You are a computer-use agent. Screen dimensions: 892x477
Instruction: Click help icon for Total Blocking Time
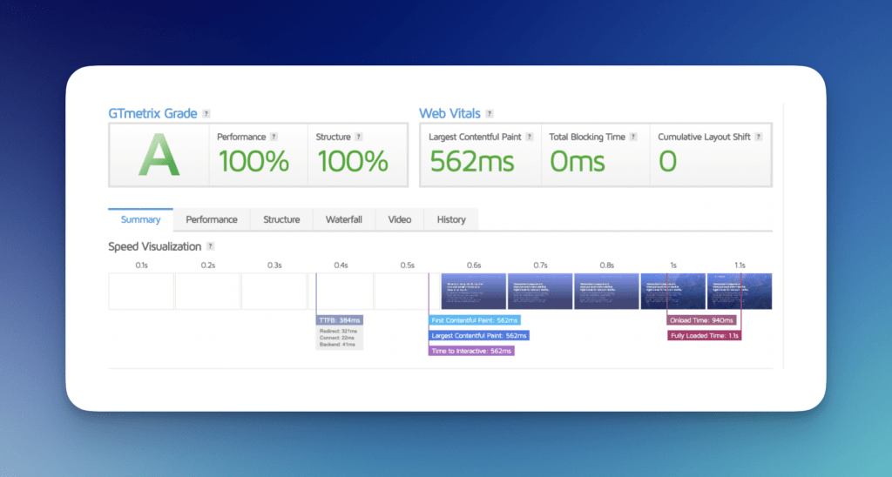[x=633, y=137]
